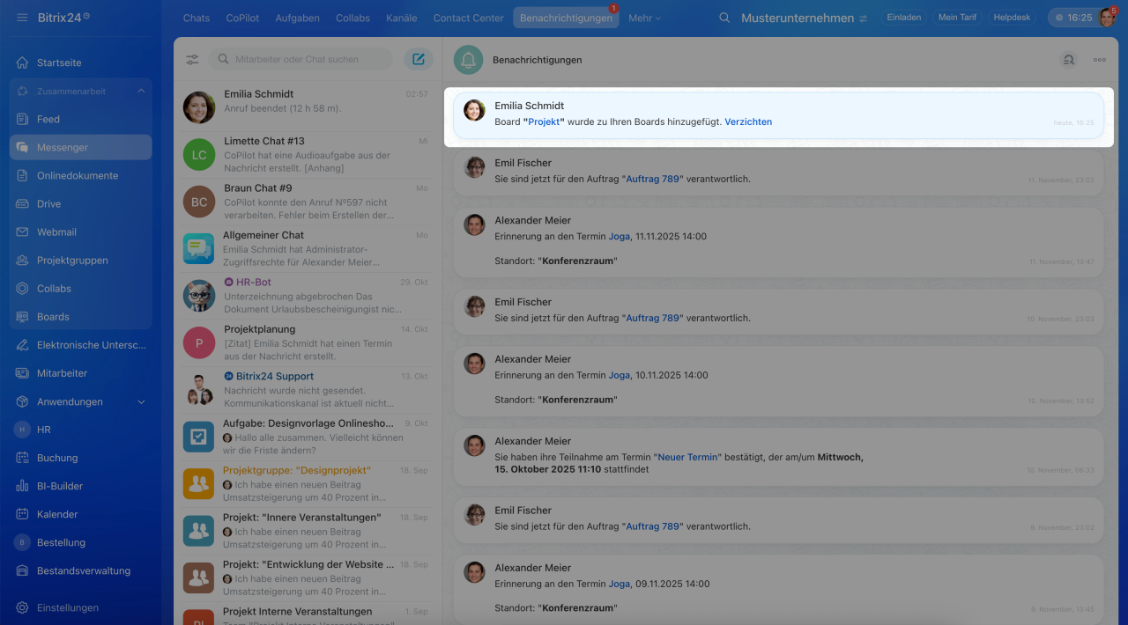This screenshot has height=625, width=1128.
Task: Open Mitarbeiter in sidebar
Action: click(80, 373)
